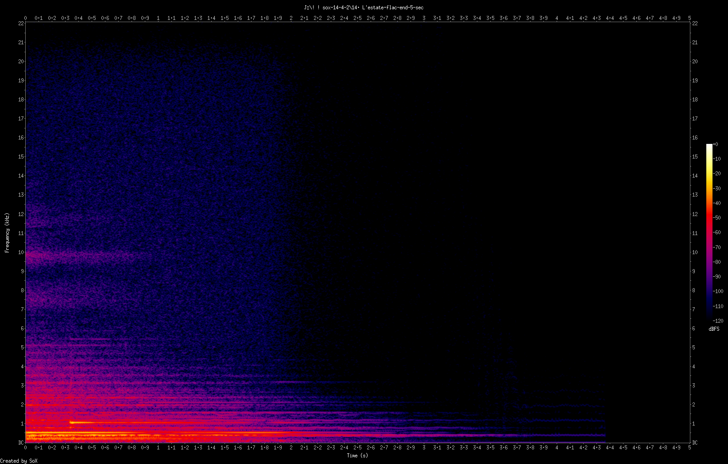The image size is (728, 464).
Task: Click 'DC' on the left frequency axis
Action: click(x=21, y=443)
